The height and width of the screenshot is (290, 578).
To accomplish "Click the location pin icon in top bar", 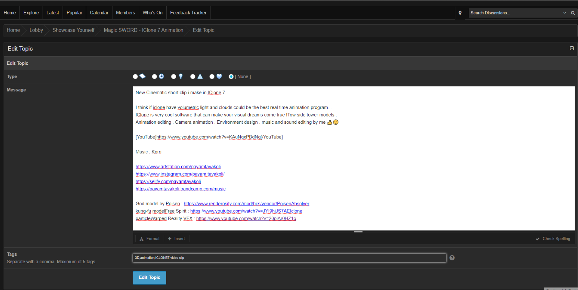I will click(460, 13).
